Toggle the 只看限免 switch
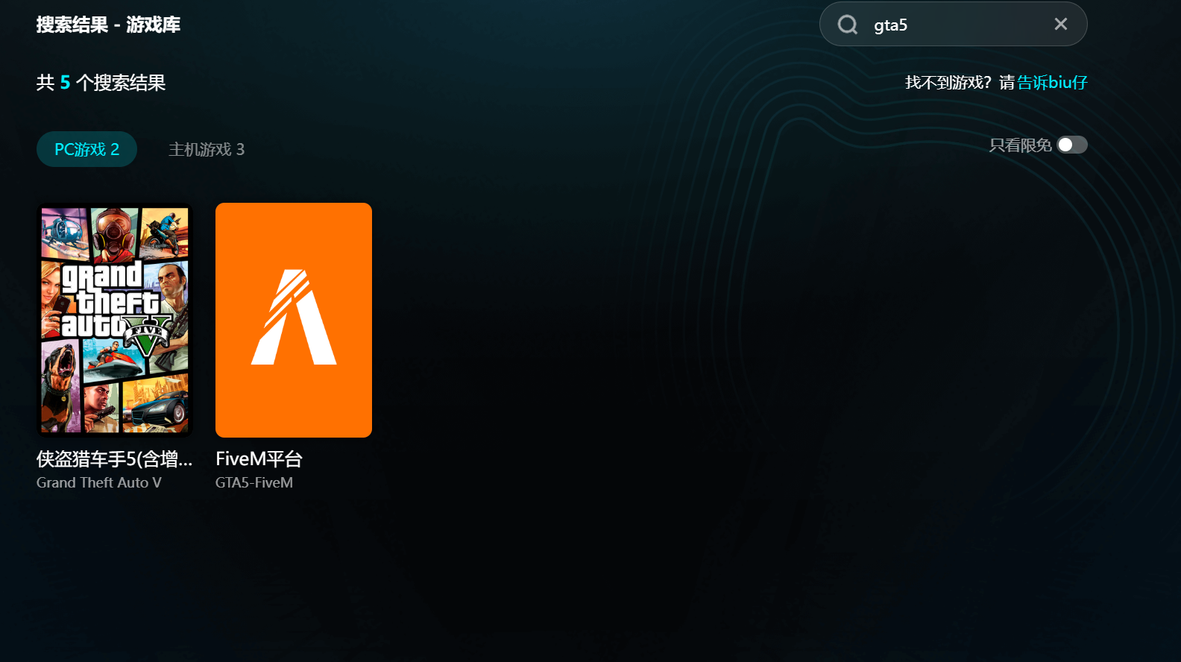 pos(1072,145)
